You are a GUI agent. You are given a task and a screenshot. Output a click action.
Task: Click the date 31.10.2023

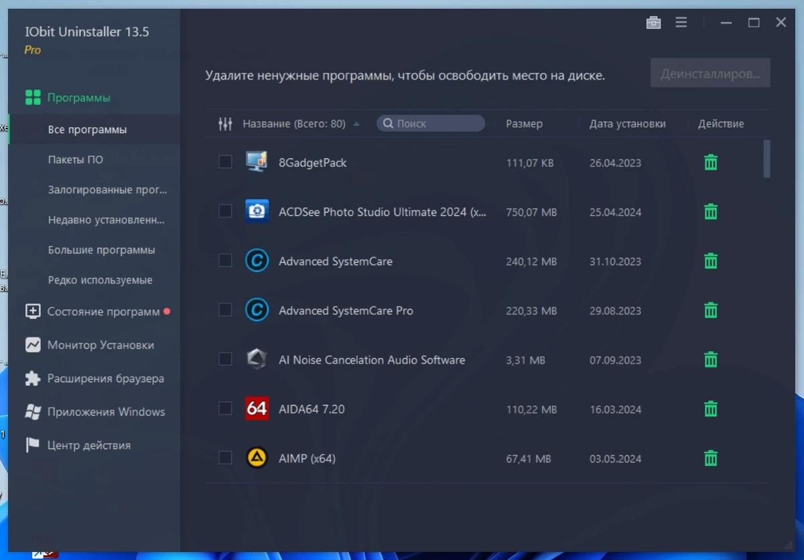tap(615, 261)
